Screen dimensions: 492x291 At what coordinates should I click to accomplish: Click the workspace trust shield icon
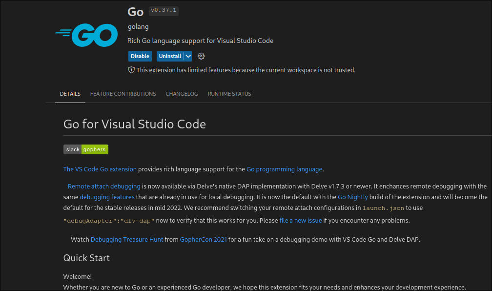[x=131, y=70]
